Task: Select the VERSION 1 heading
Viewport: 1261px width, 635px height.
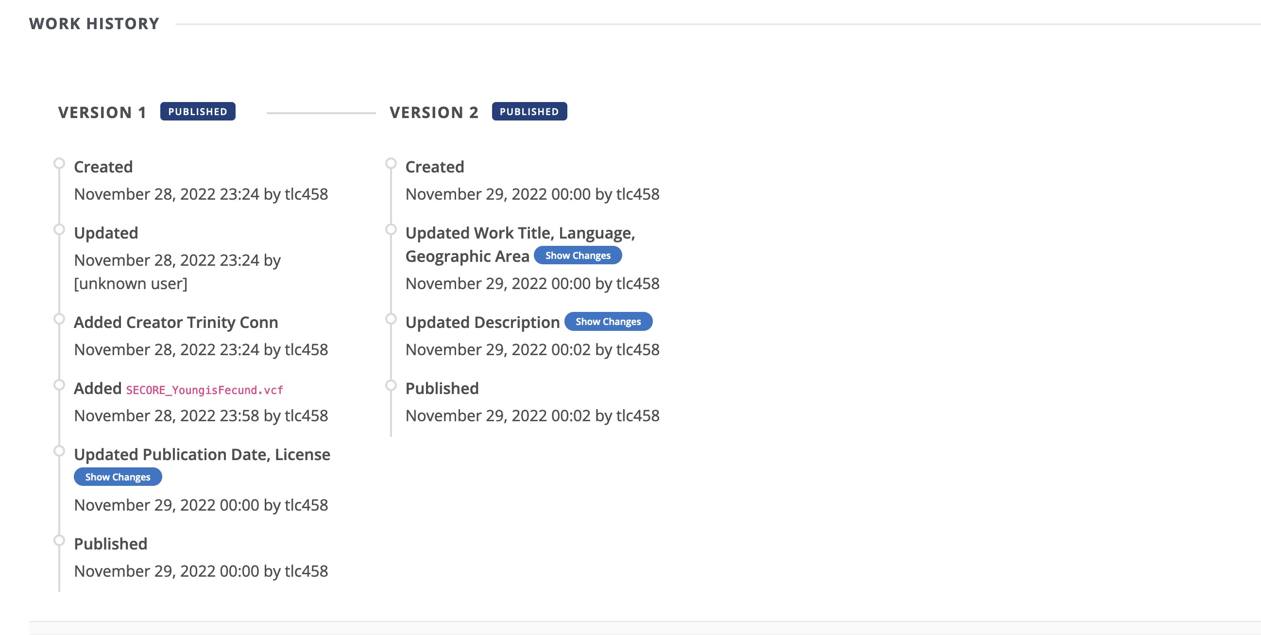Action: pyautogui.click(x=102, y=112)
